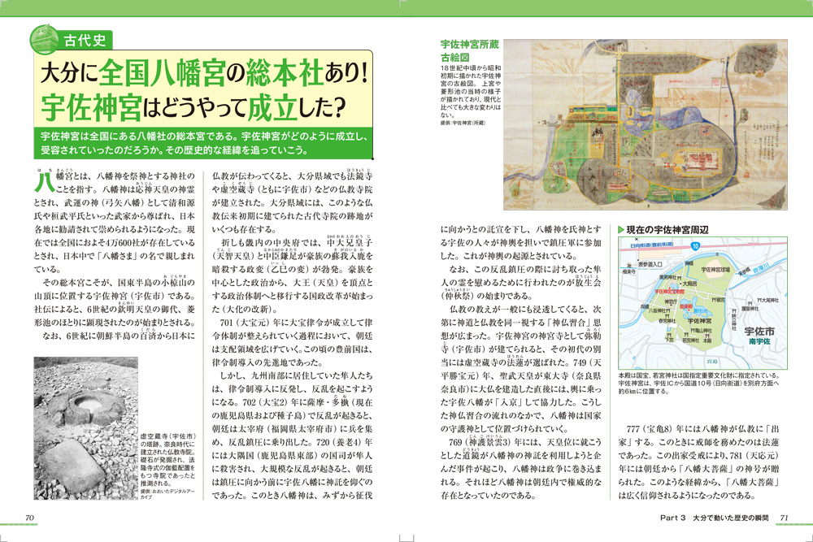This screenshot has width=813, height=542.
Task: Click the 表参道入口 label on the map
Action: [650, 264]
